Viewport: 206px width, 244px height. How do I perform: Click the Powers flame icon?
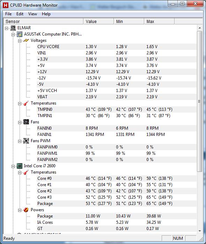point(26,210)
